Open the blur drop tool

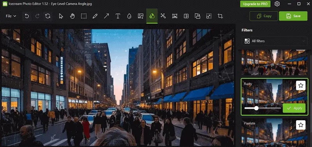[x=129, y=16]
